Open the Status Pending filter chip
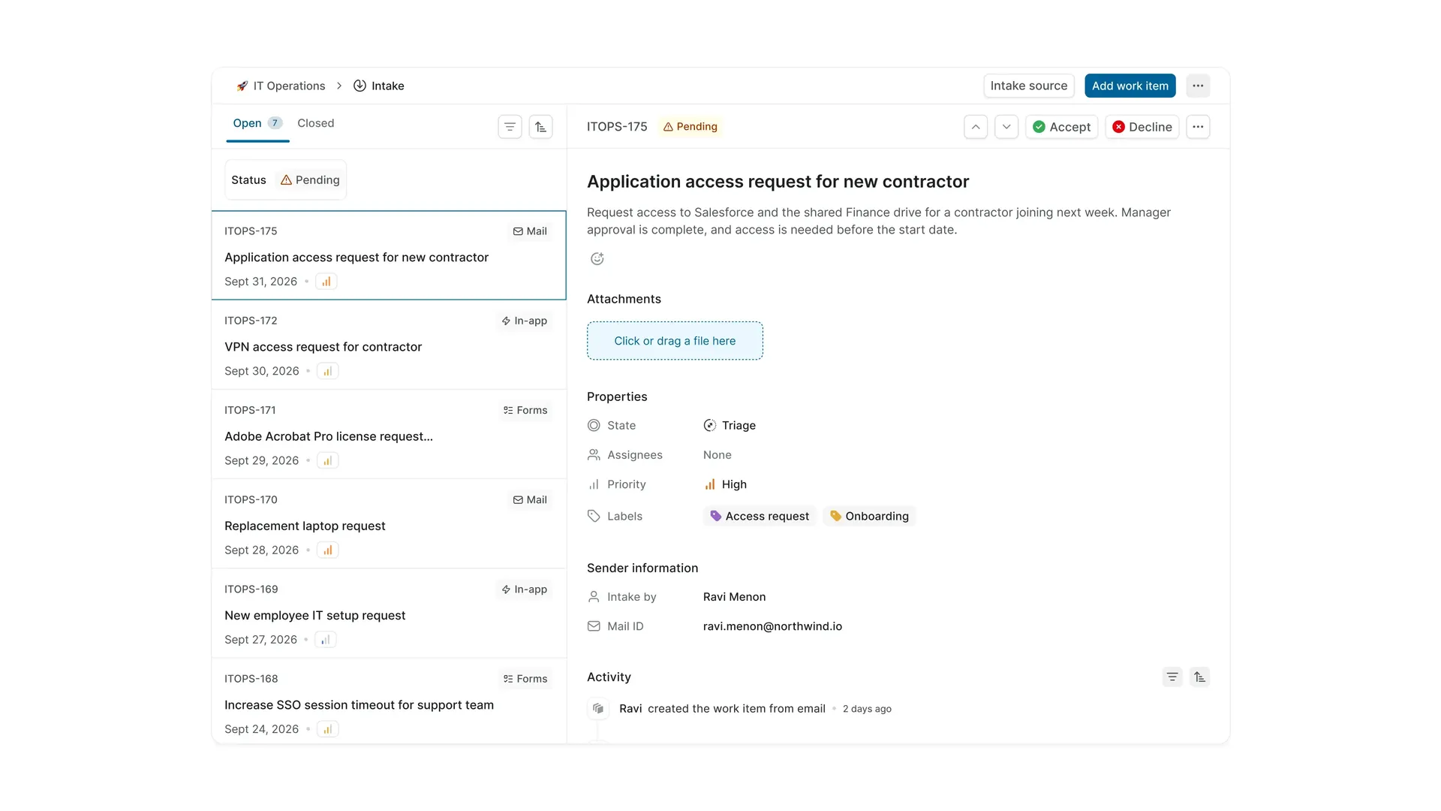The width and height of the screenshot is (1441, 811). [285, 180]
